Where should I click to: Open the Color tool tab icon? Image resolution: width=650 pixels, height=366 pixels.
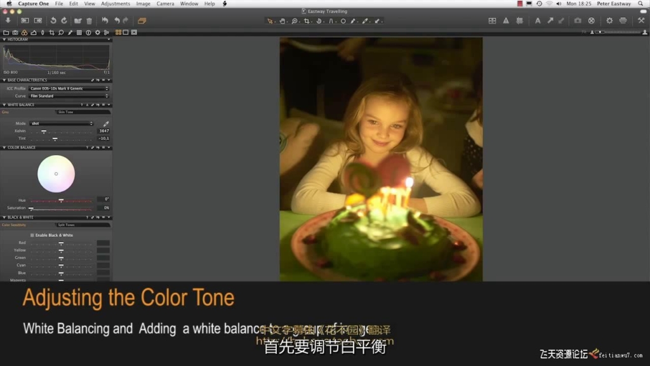coord(24,32)
